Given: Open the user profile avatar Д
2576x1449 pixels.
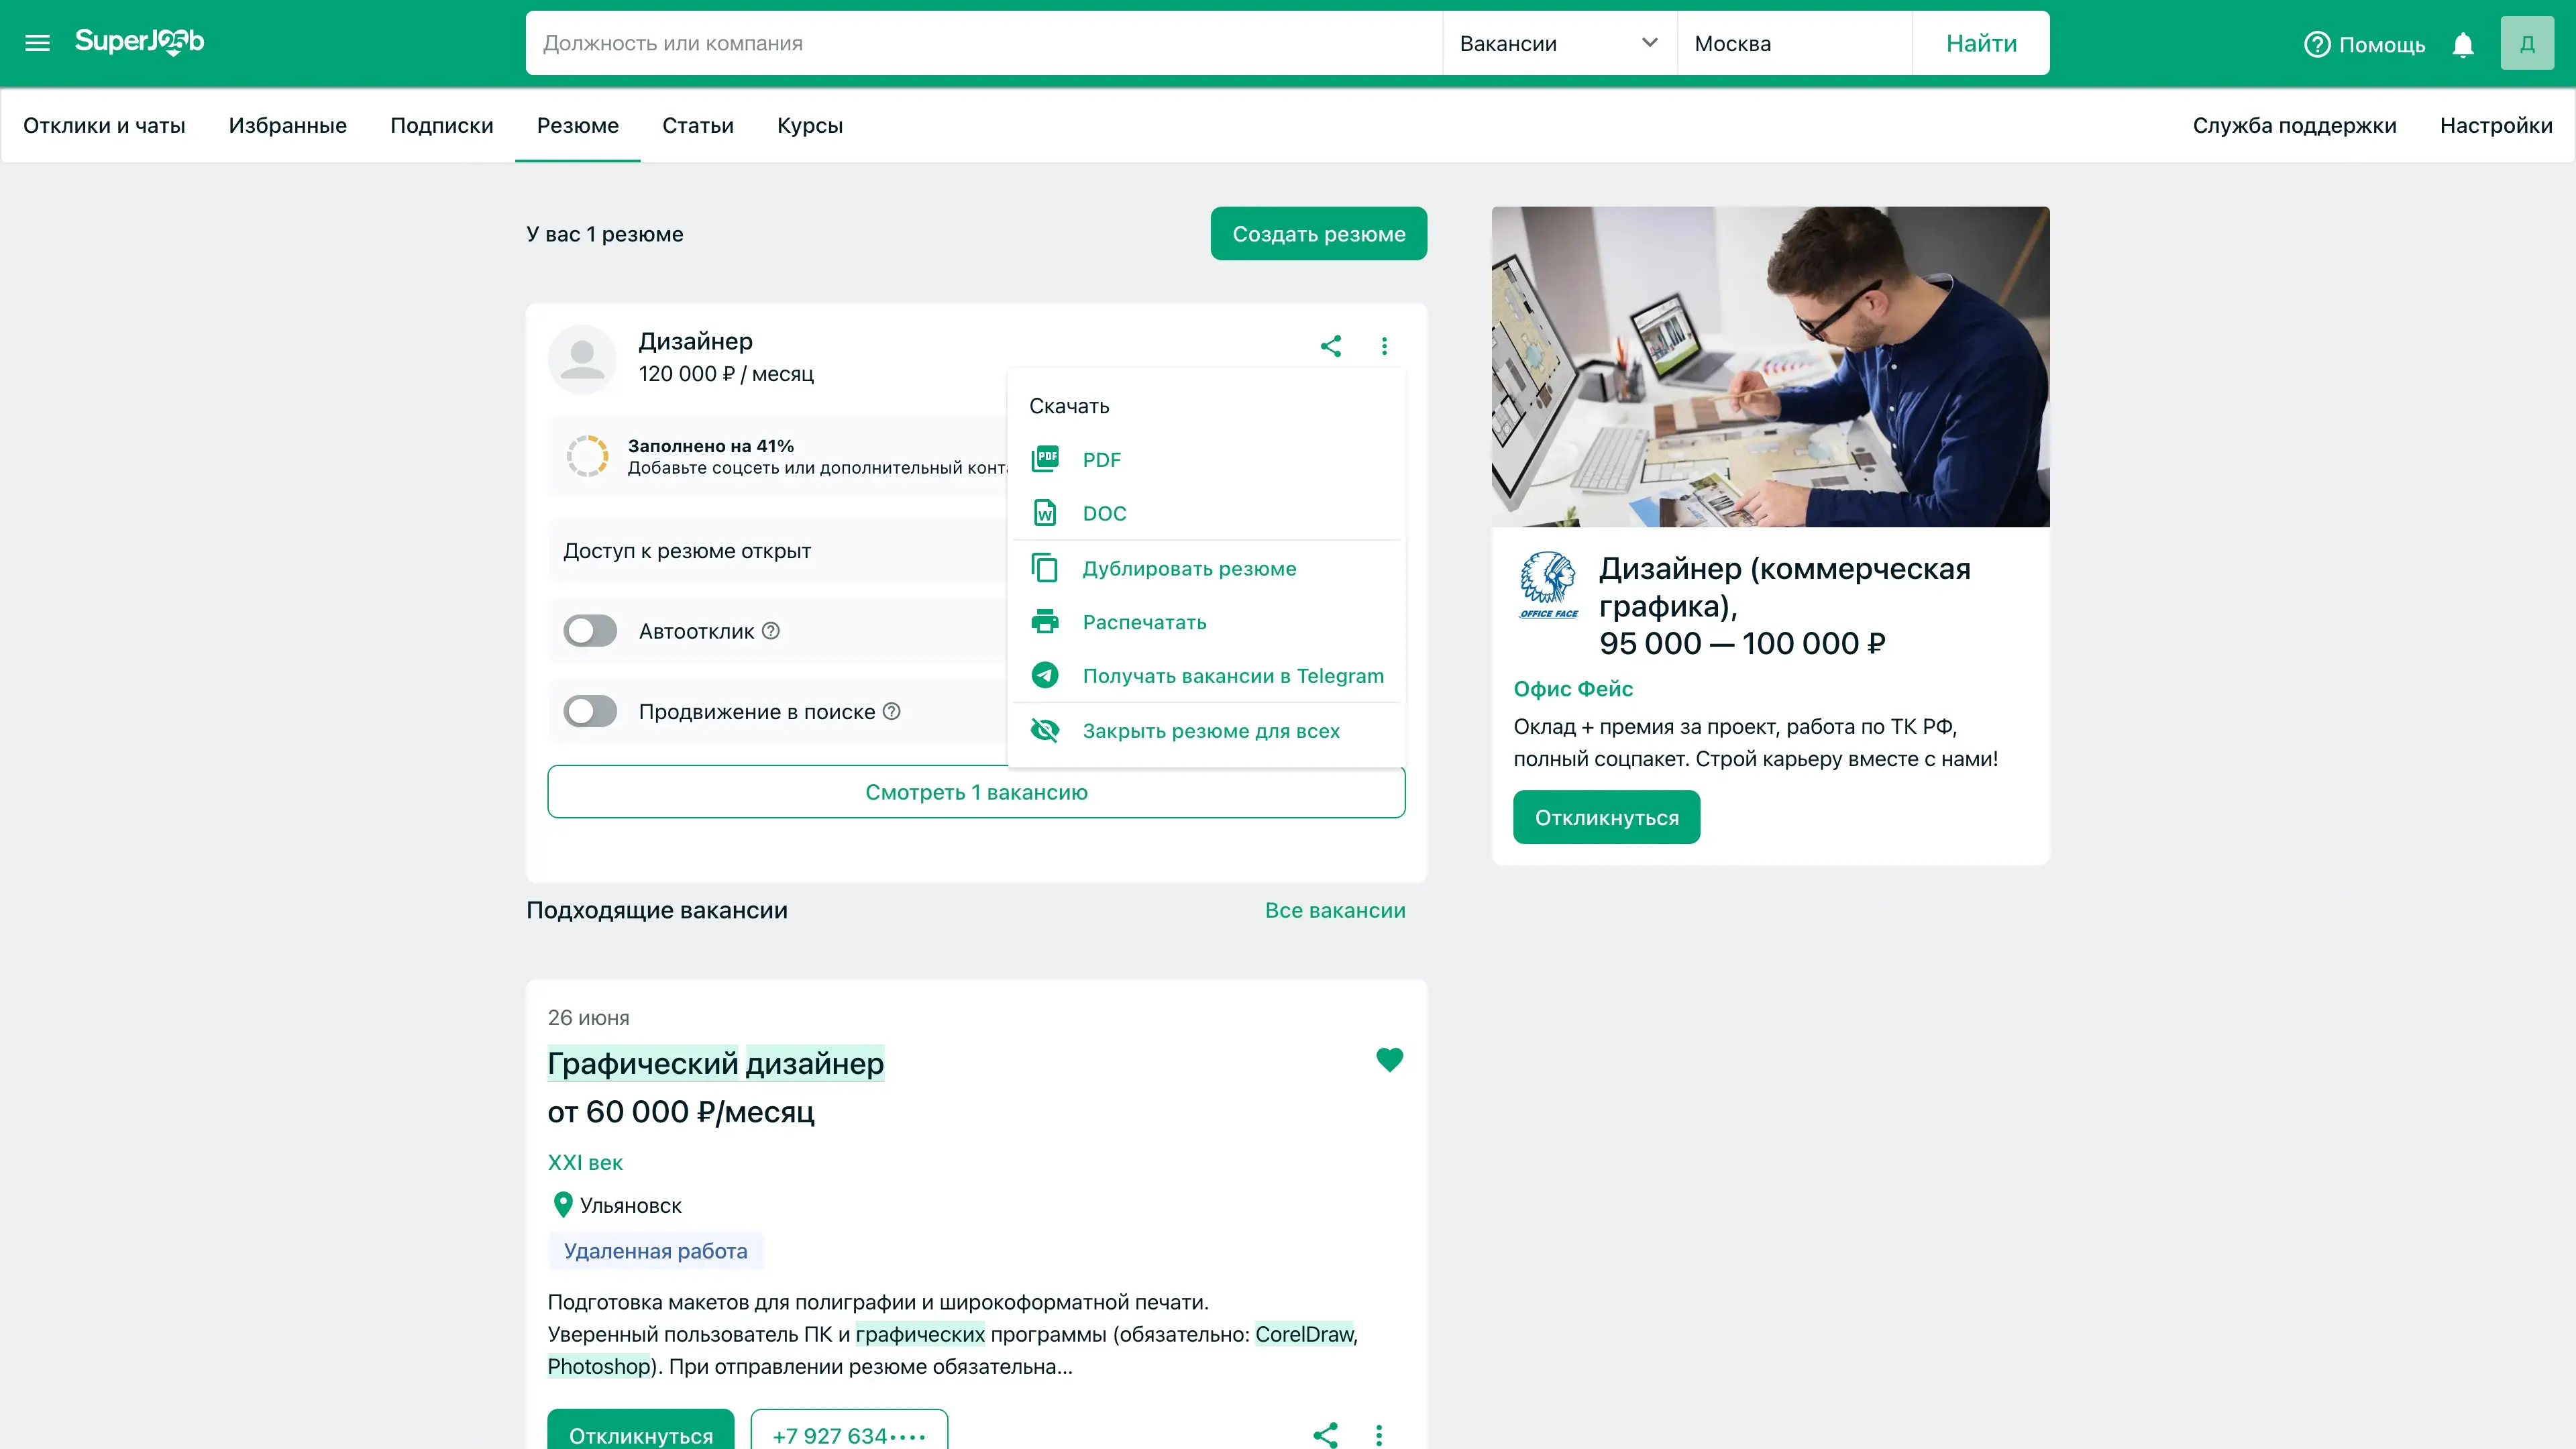Looking at the screenshot, I should click(2526, 43).
